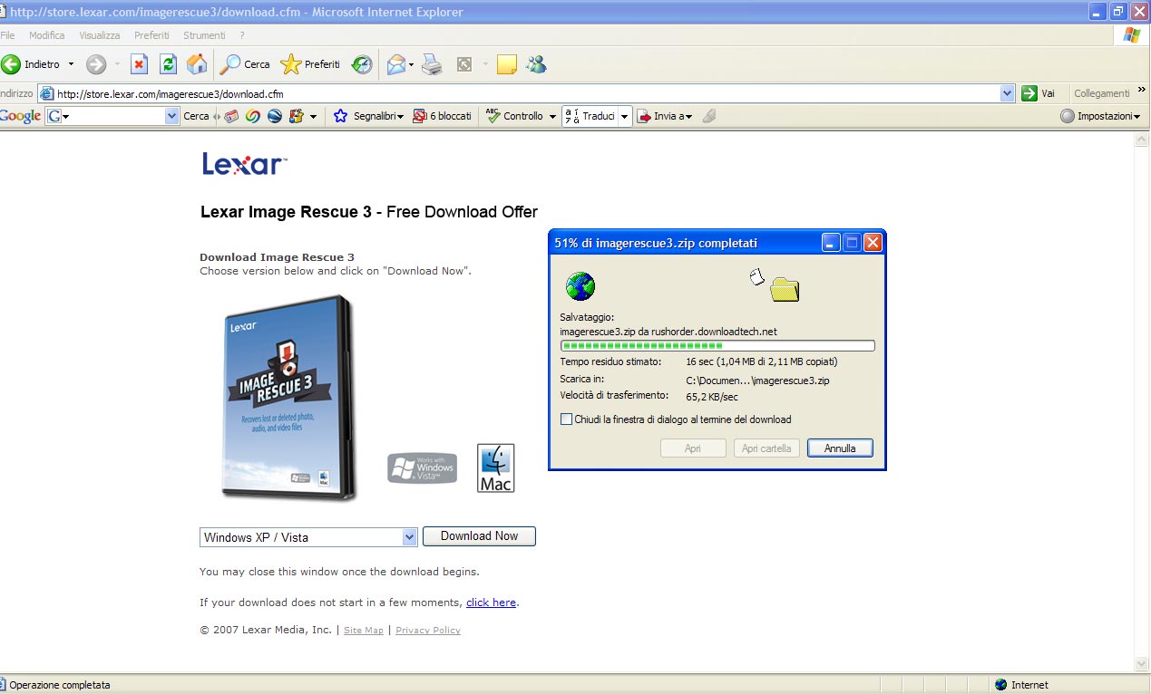Image resolution: width=1151 pixels, height=694 pixels.
Task: Click the greyed Apri cartella button
Action: coord(766,448)
